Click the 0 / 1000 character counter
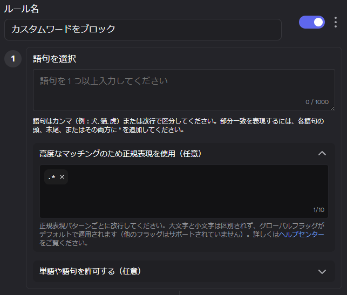This screenshot has width=347, height=295. tap(316, 102)
